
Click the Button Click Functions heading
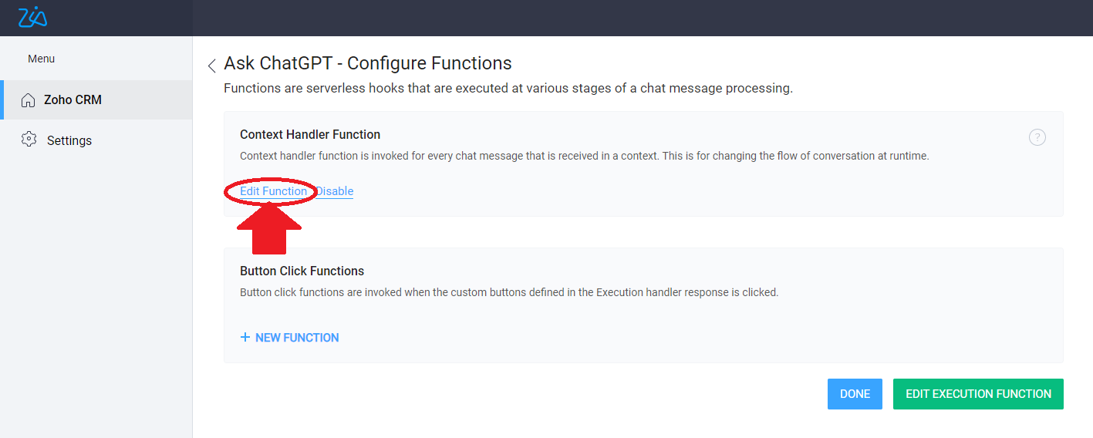302,271
